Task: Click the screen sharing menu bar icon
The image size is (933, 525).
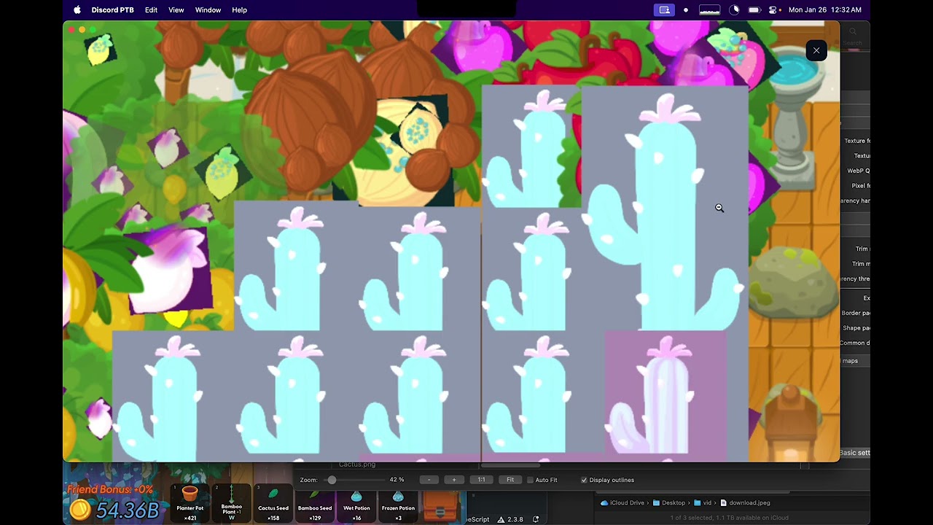Action: tap(665, 10)
